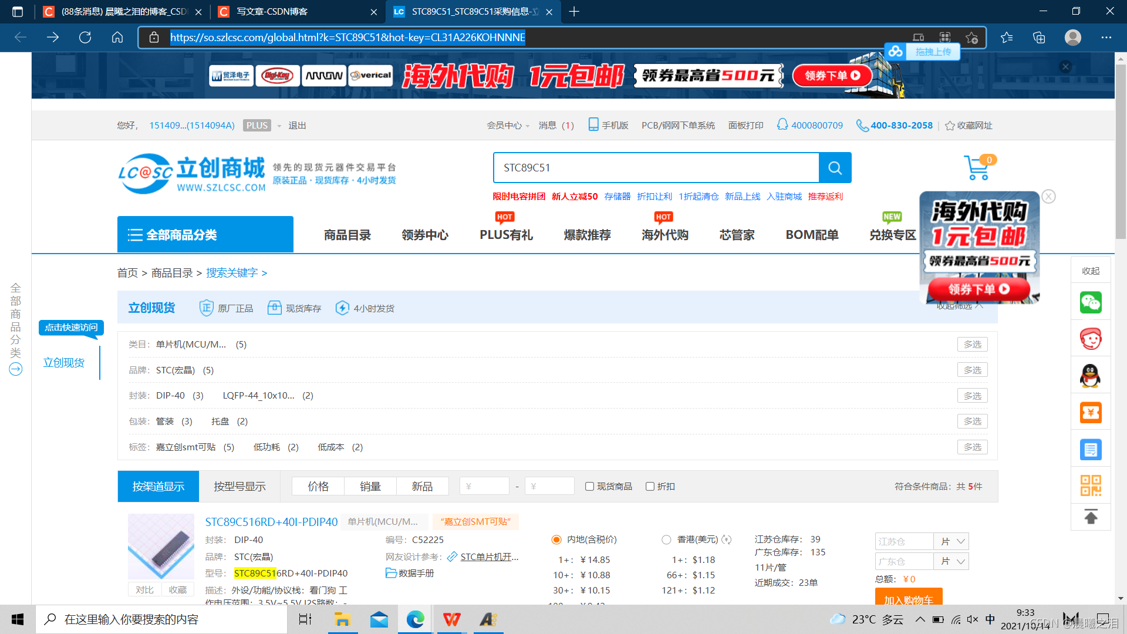Select the 香港(美元) radio button
1127x634 pixels.
click(666, 539)
